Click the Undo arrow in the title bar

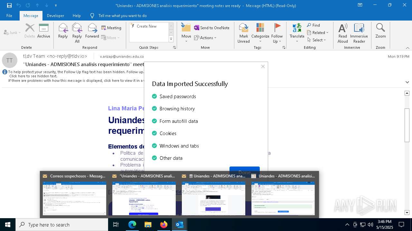click(19, 5)
